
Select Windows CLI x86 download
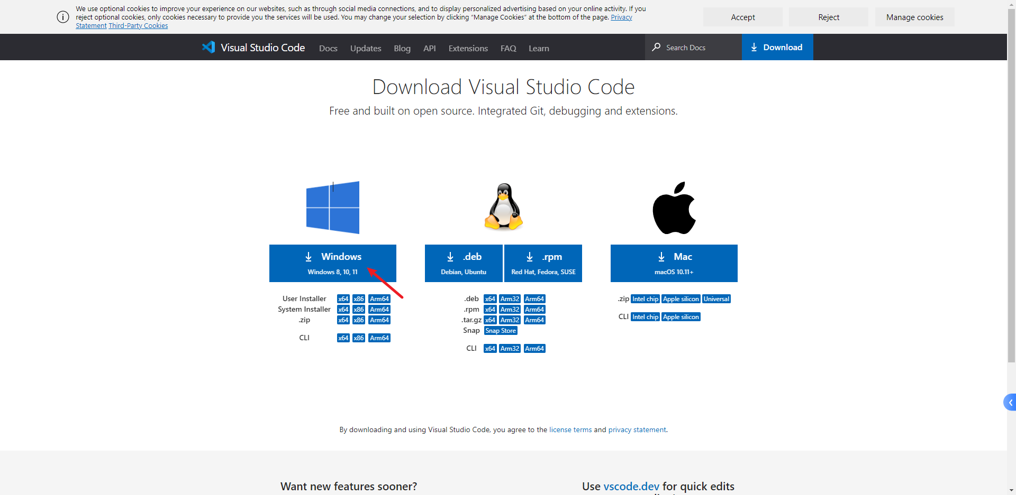click(x=359, y=338)
